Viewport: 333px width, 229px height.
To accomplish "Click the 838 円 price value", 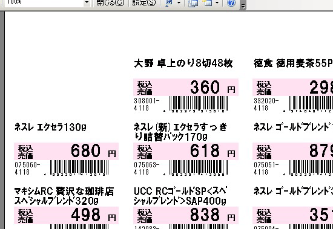I will click(213, 215).
